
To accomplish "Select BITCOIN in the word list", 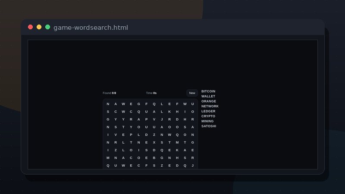I will click(x=208, y=91).
